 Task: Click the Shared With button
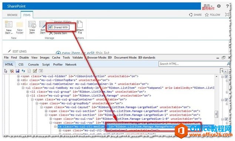pyautogui.click(x=59, y=27)
